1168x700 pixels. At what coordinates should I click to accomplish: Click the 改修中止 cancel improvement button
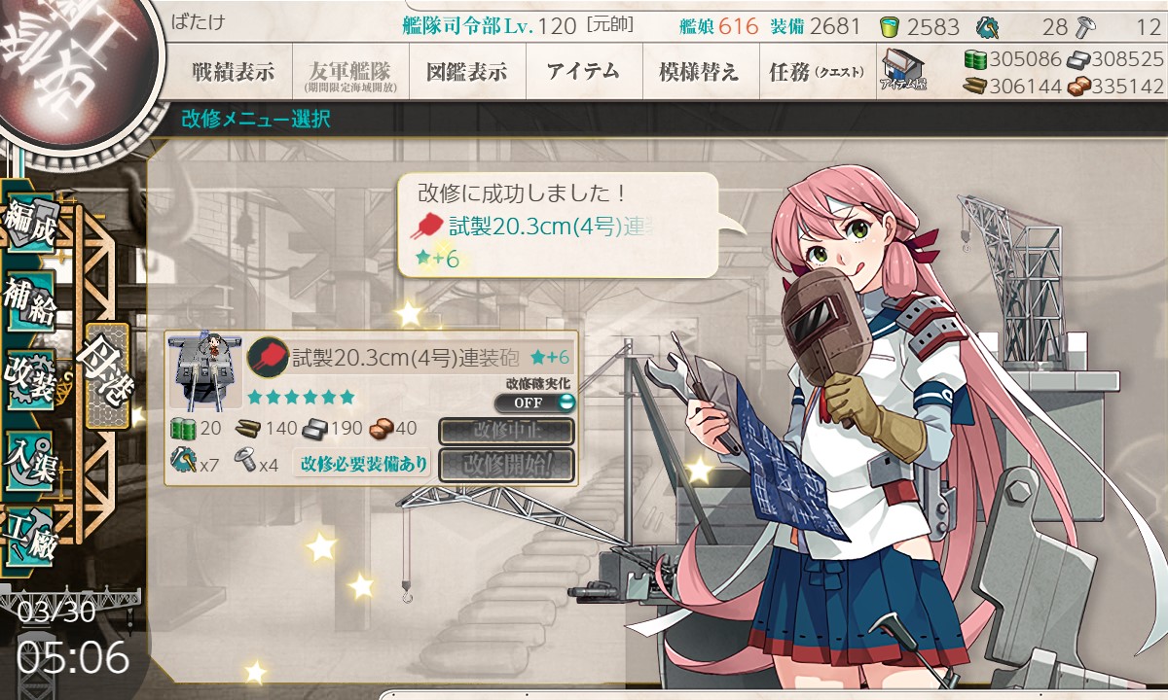click(x=506, y=431)
